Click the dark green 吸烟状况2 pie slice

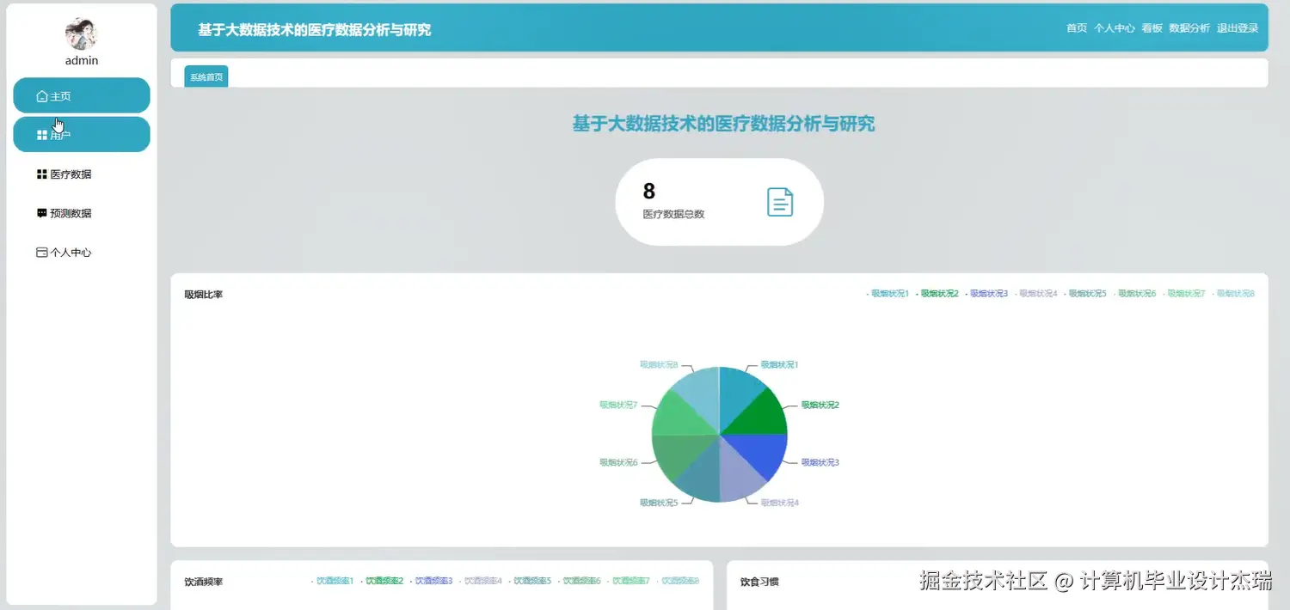[762, 416]
